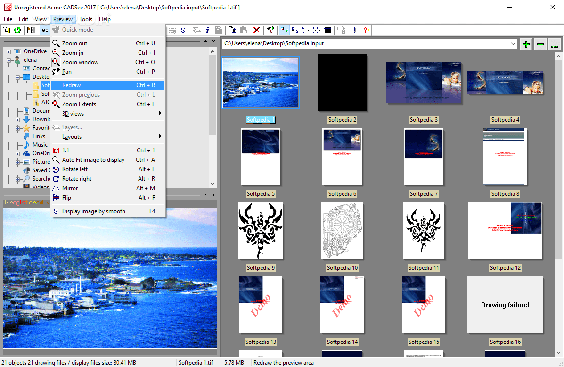Toggle the large icons view mode button
This screenshot has height=367, width=564.
(x=285, y=30)
